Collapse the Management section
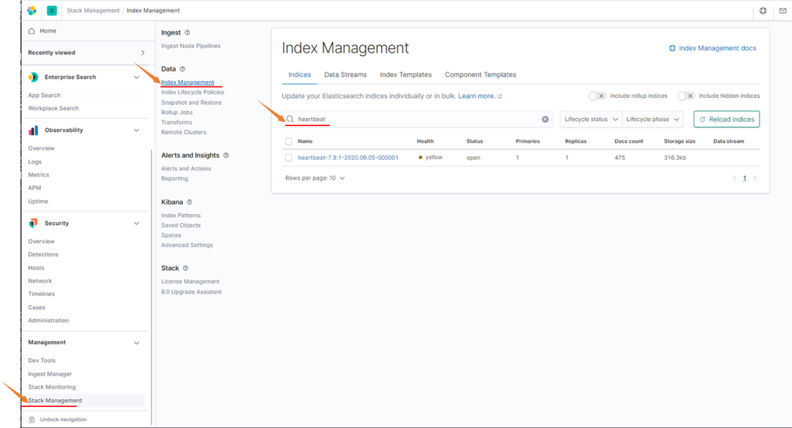Viewport: 792px width, 428px height. click(137, 343)
